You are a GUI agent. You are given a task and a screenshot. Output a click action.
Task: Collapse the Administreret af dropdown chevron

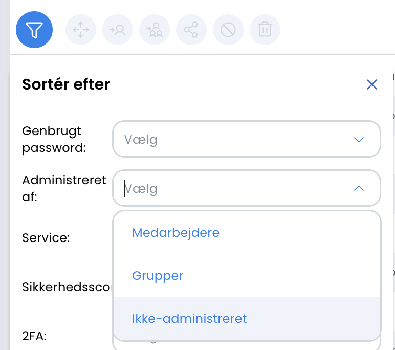359,188
